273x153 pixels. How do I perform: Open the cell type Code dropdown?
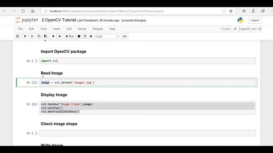(107, 36)
